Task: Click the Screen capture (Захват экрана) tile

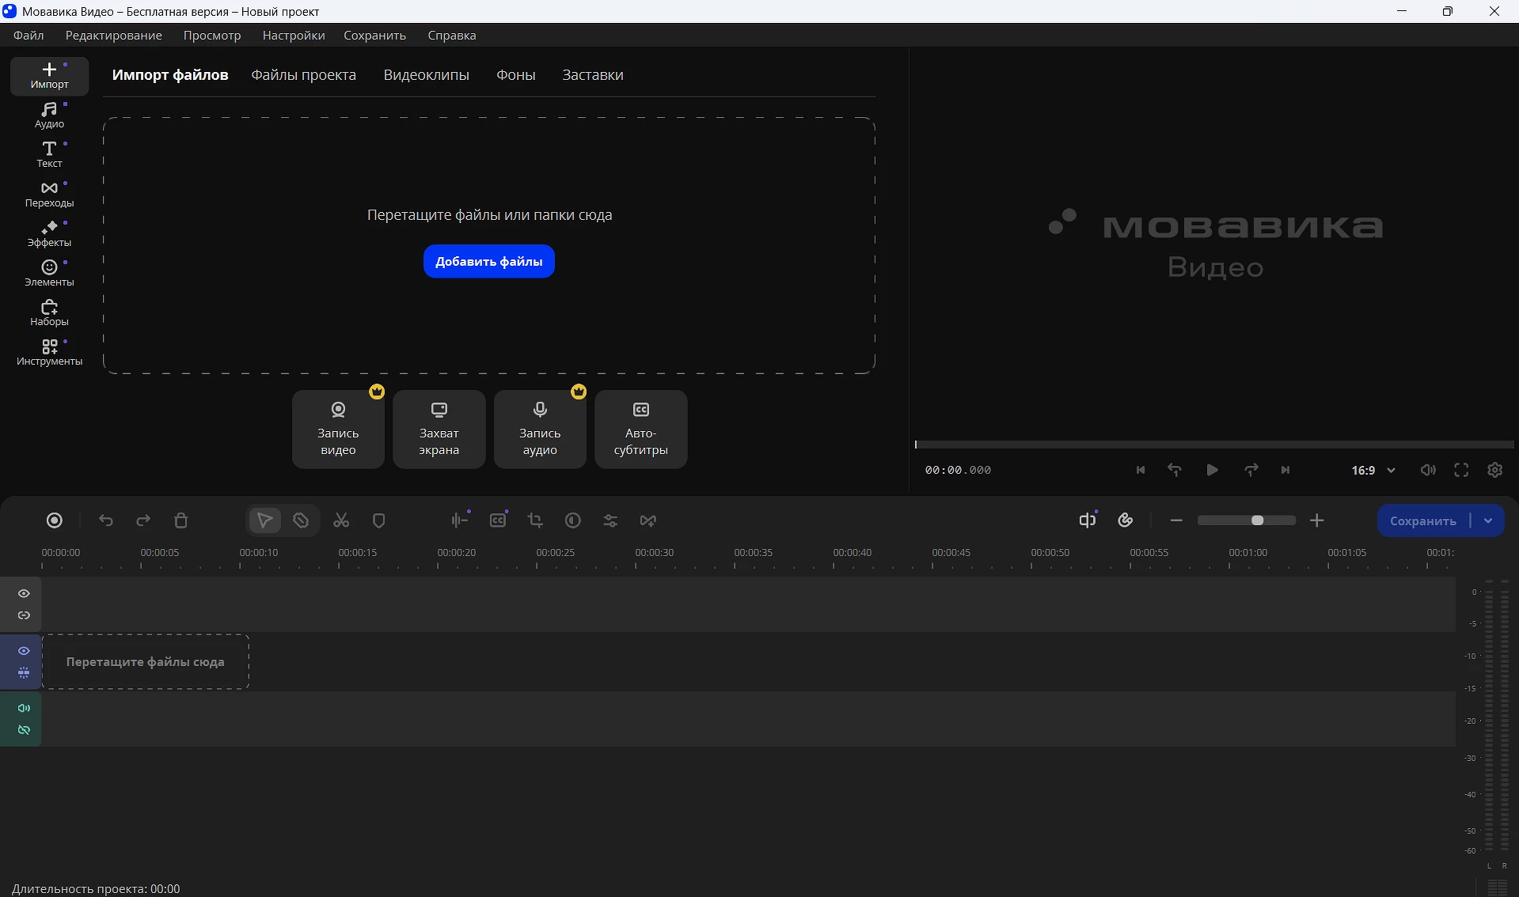Action: 439,430
